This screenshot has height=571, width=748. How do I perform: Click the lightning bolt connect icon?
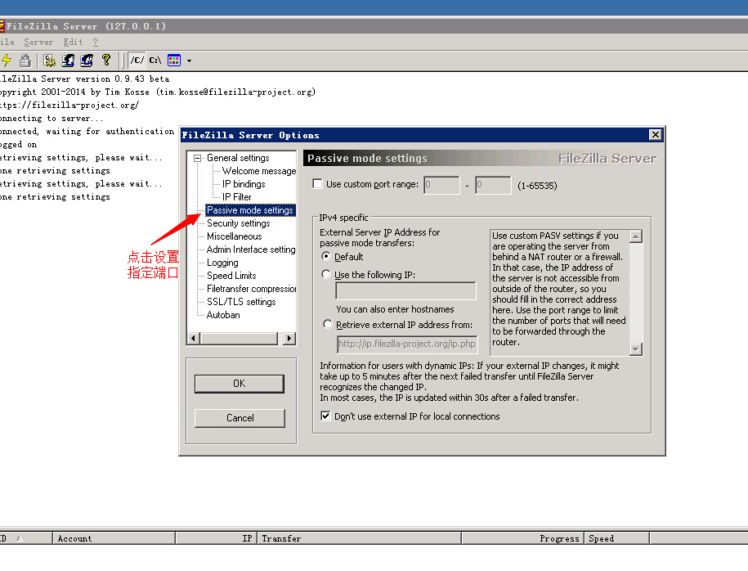click(7, 61)
